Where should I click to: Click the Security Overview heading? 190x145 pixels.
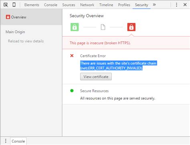pos(87,16)
